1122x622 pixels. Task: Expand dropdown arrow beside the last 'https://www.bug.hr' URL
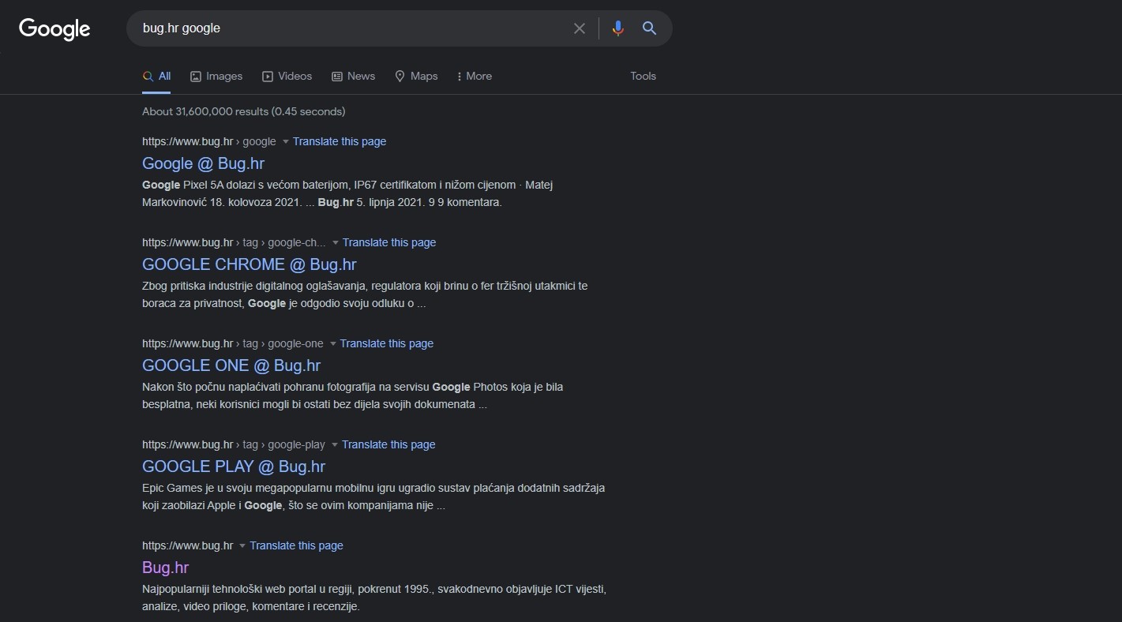242,546
